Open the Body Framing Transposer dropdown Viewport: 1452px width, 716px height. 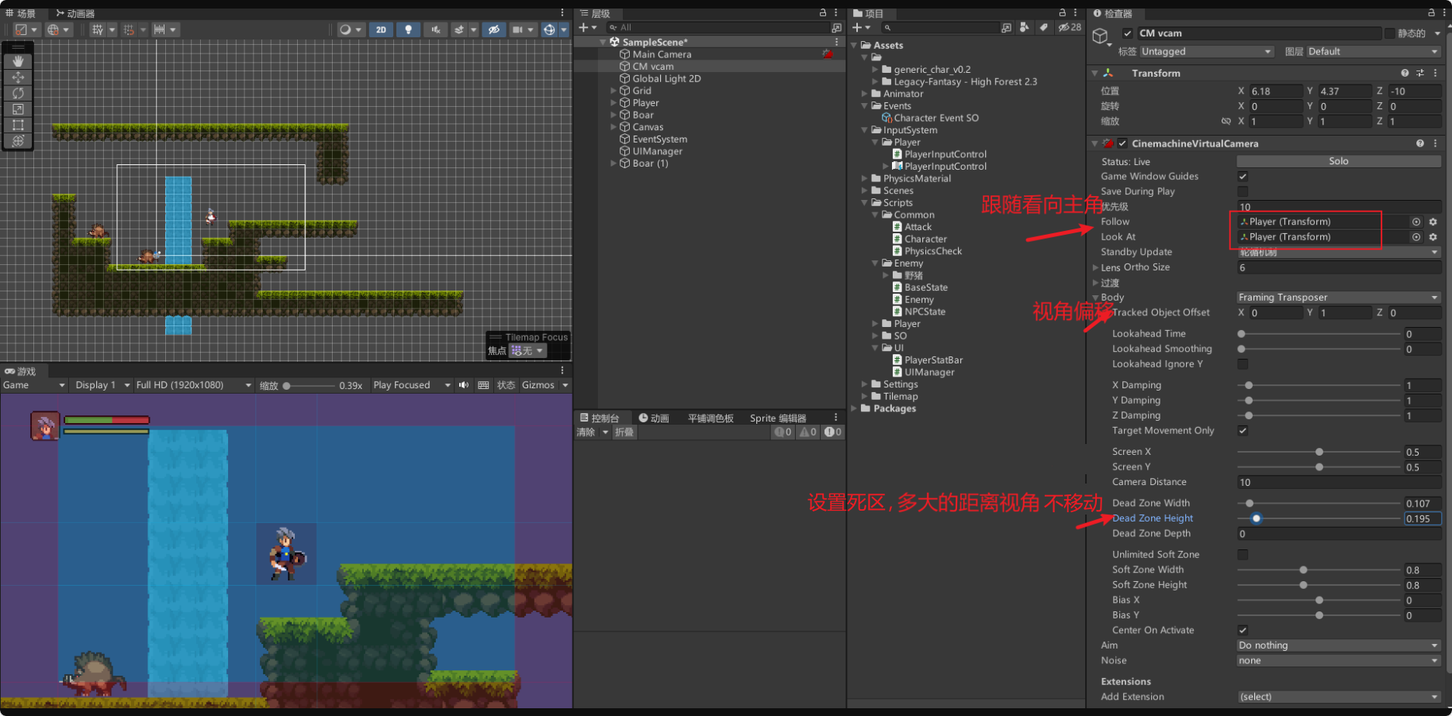(x=1339, y=298)
